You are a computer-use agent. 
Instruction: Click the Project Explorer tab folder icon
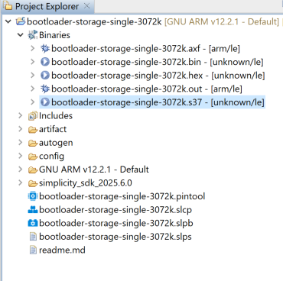click(7, 6)
